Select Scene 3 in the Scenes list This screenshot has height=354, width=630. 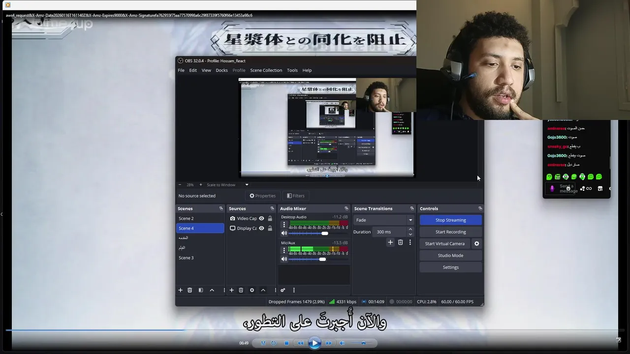pos(200,258)
